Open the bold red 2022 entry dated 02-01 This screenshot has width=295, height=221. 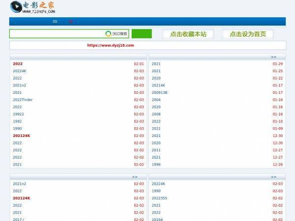pyautogui.click(x=18, y=64)
